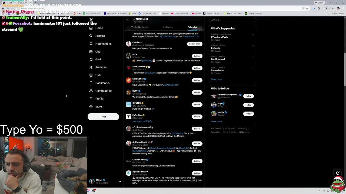Open more options for Kon Knueppel trend
The image size is (346, 194).
[252, 57]
